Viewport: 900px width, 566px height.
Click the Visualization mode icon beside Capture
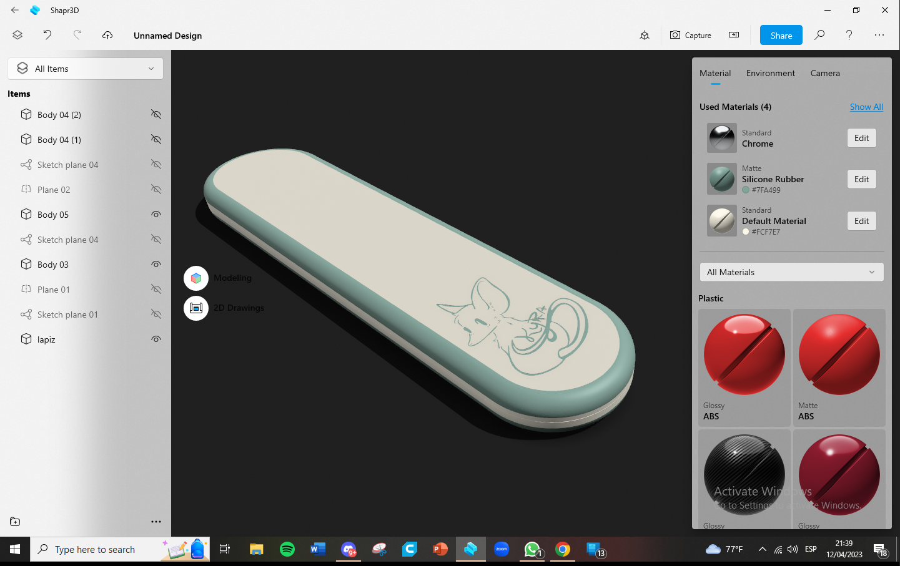pyautogui.click(x=645, y=36)
